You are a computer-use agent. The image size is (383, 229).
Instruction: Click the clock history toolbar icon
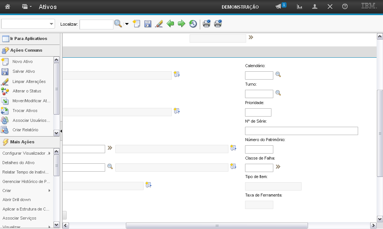(193, 24)
